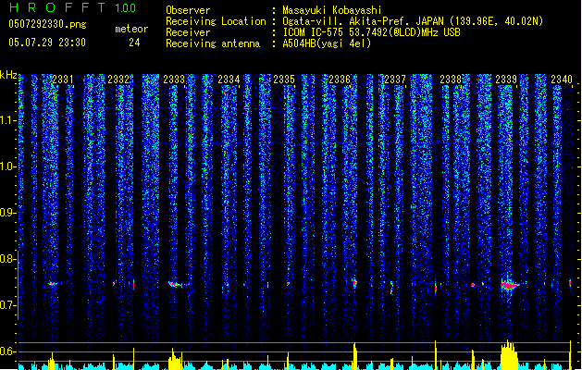Select the file name 0507292330.png
The height and width of the screenshot is (370, 582).
point(47,25)
